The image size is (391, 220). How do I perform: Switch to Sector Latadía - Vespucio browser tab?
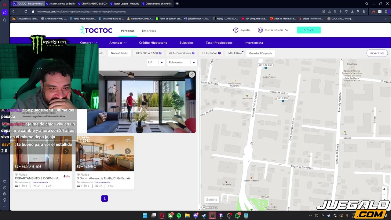point(124,4)
